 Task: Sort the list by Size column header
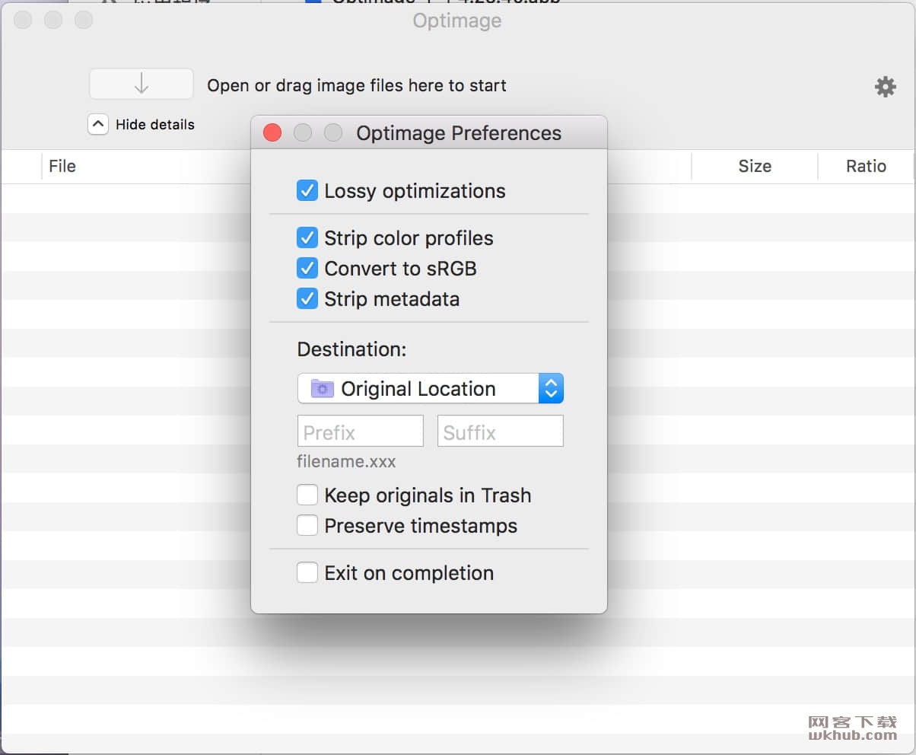pos(755,166)
